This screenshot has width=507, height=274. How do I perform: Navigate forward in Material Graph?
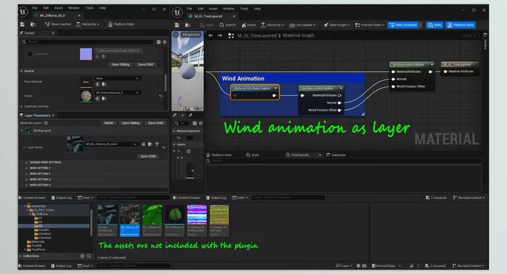point(220,35)
